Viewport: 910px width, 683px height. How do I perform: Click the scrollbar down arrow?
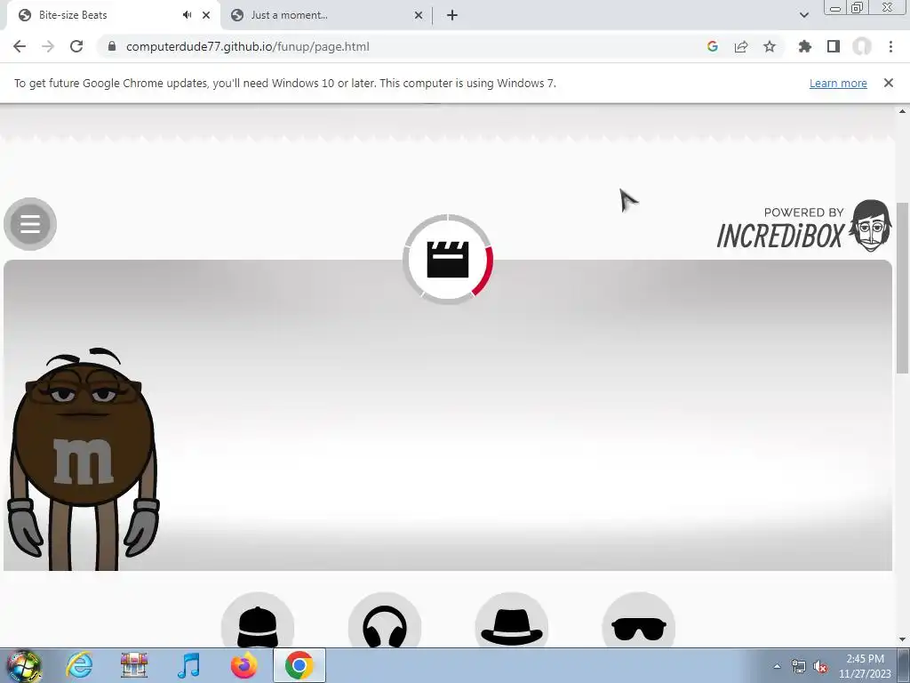point(903,640)
